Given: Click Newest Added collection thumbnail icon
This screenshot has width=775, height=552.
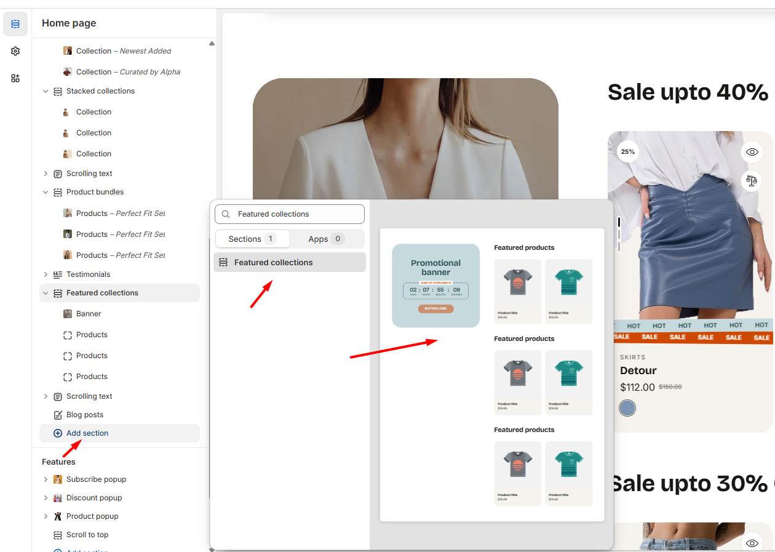Looking at the screenshot, I should (68, 51).
